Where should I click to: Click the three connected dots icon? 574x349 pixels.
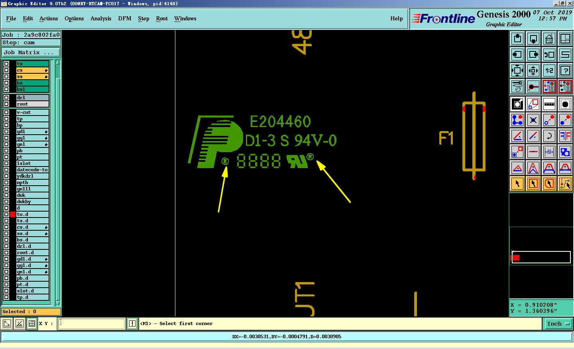(517, 120)
